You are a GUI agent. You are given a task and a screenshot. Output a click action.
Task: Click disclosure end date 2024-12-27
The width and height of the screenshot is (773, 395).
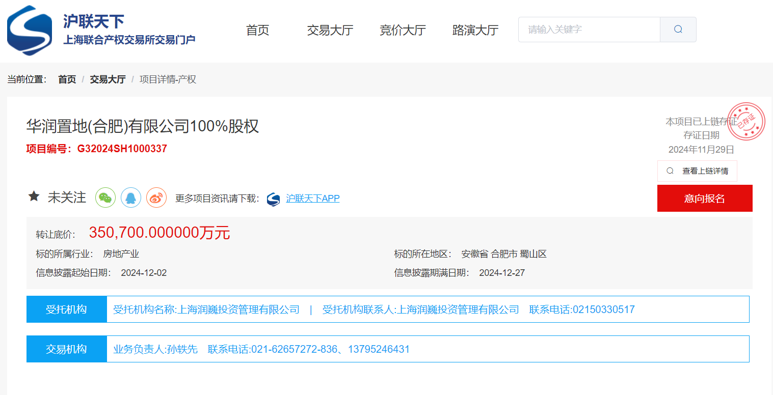click(x=502, y=273)
